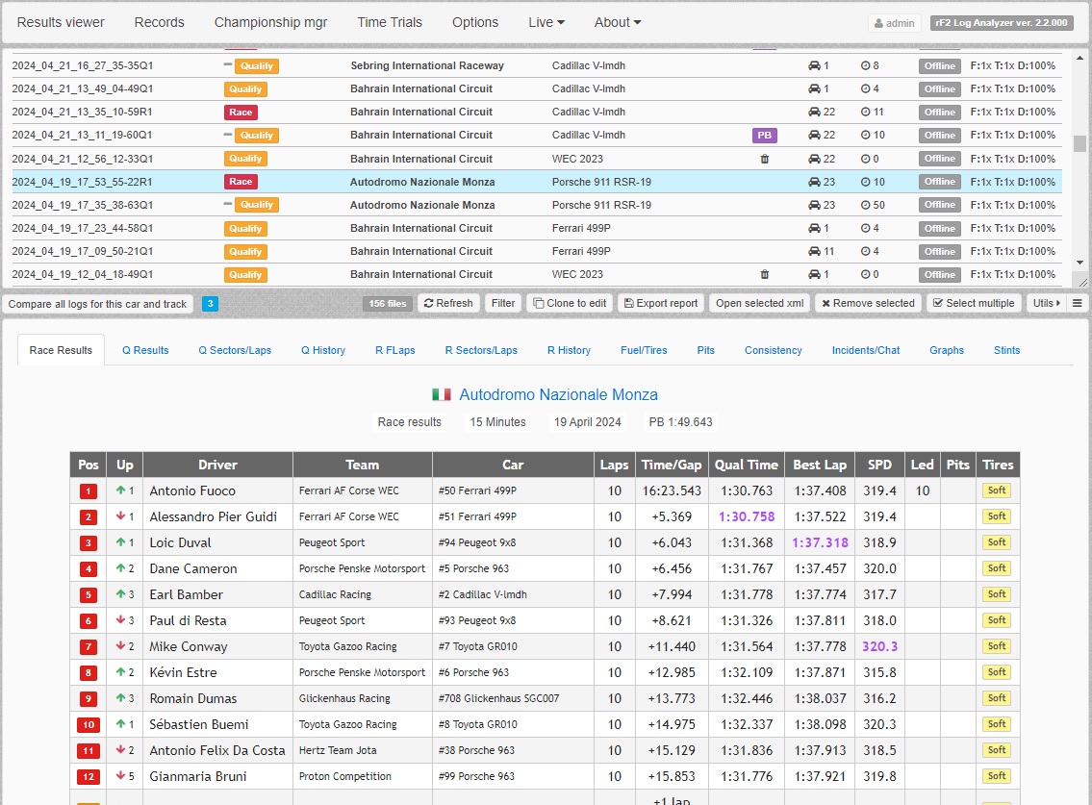Click the position 3 badge for Loic Duval
Image resolution: width=1092 pixels, height=805 pixels.
click(89, 543)
